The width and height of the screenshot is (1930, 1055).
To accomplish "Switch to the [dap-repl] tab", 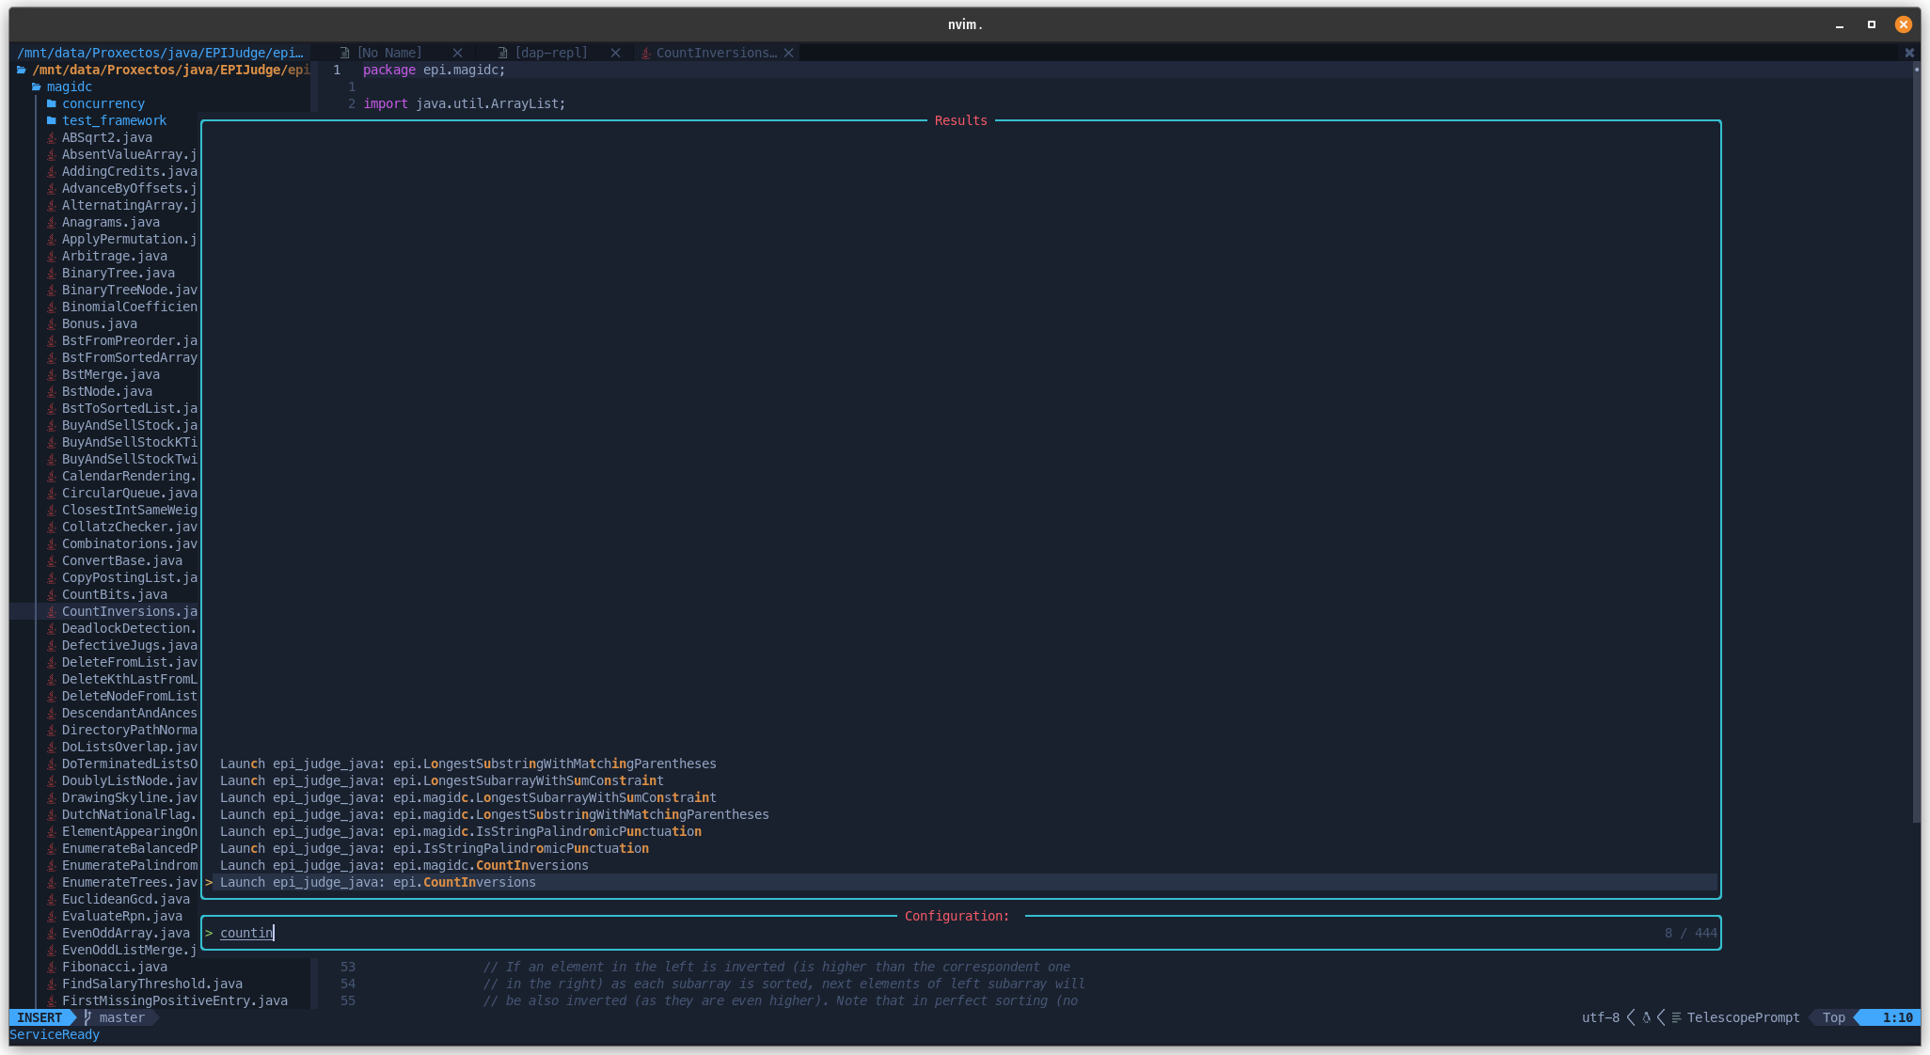I will 551,53.
